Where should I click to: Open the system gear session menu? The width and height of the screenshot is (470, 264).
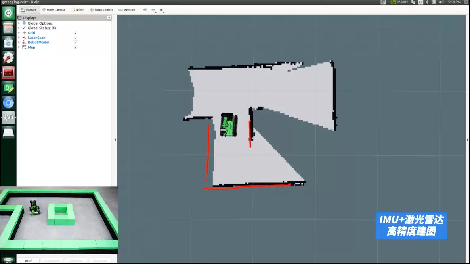[x=466, y=2]
